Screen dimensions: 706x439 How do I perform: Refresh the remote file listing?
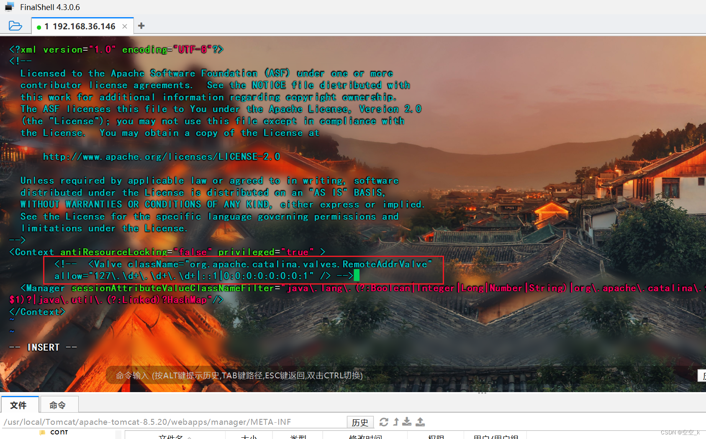click(384, 422)
